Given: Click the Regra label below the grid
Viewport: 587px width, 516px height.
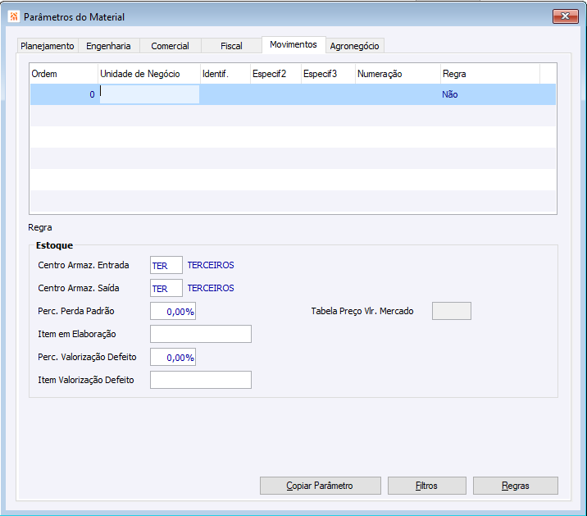Looking at the screenshot, I should (40, 227).
